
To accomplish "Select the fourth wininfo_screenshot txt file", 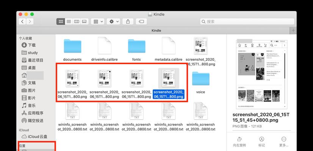I will (x=169, y=111).
